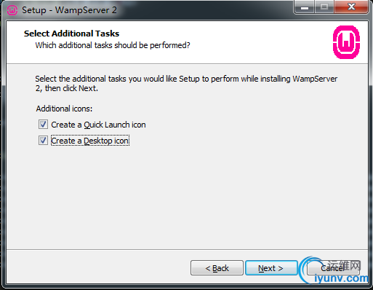This screenshot has width=373, height=290.
Task: Proceed with the 'Next >' button
Action: tap(271, 268)
